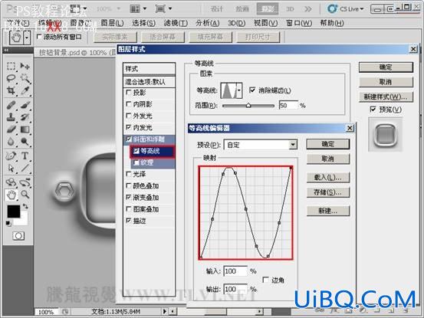
Task: Expand more workspaces double-arrow
Action: [307, 9]
